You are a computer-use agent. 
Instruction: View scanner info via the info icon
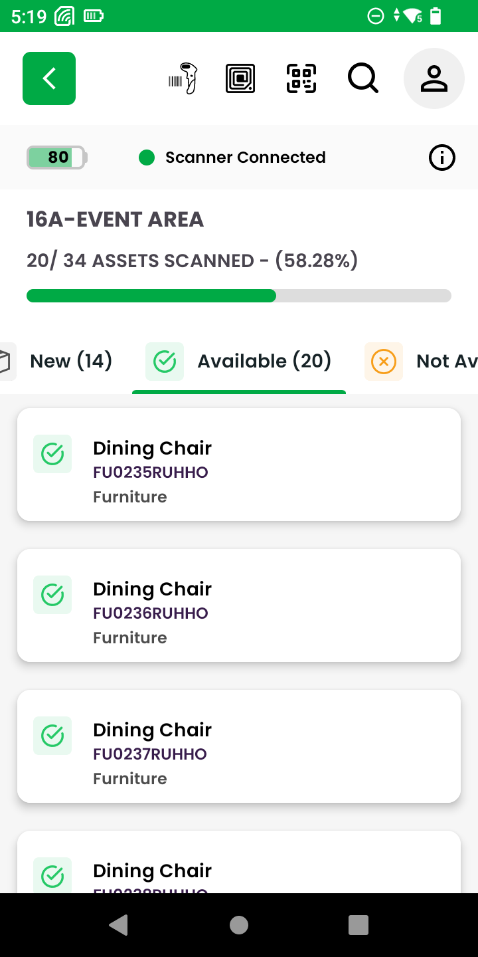442,158
